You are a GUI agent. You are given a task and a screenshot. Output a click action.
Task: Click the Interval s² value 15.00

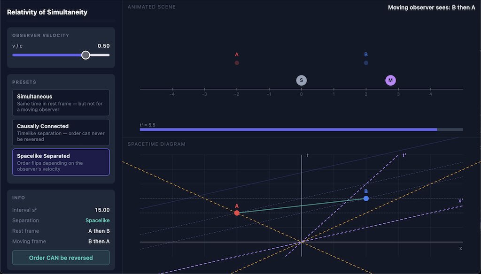[102, 210]
